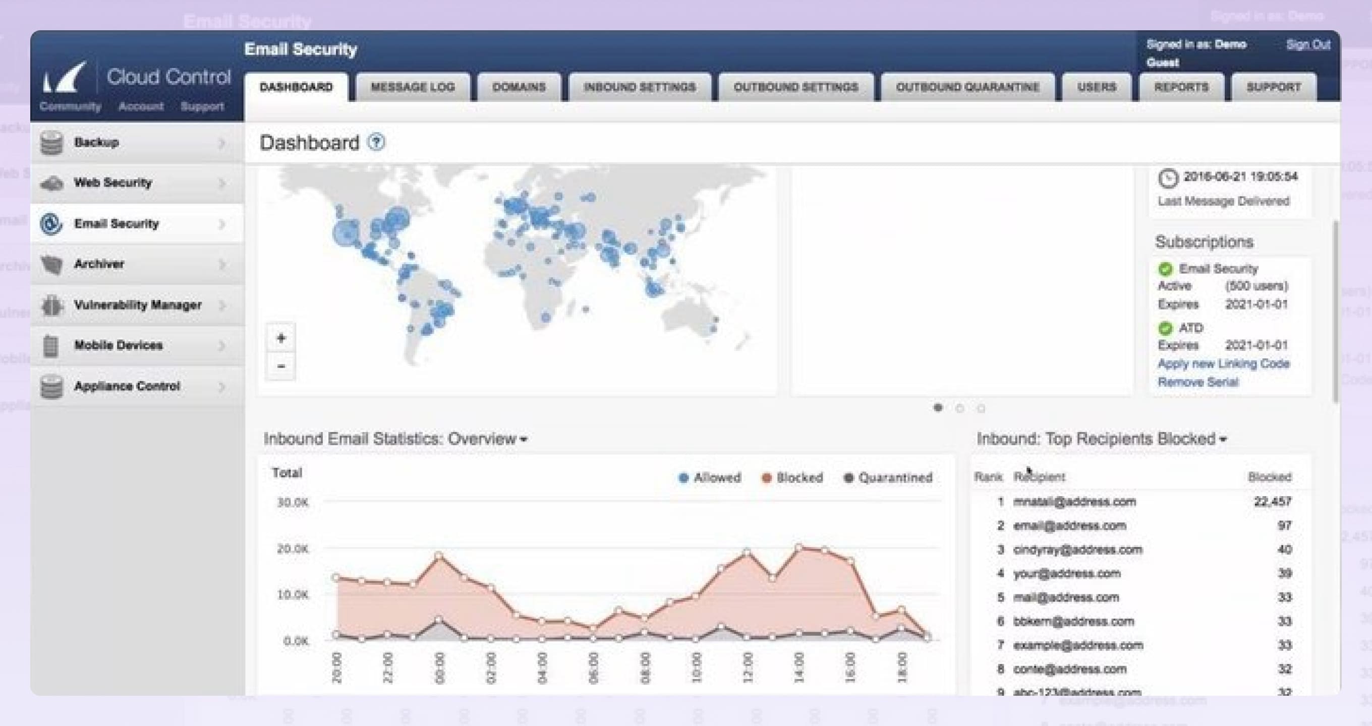Open the Inbound Settings tab

click(639, 87)
